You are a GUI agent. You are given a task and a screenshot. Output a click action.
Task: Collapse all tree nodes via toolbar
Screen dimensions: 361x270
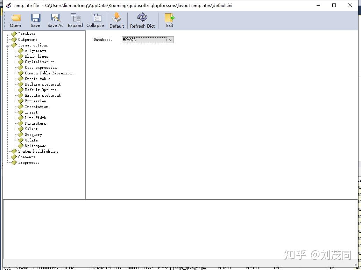[x=95, y=20]
